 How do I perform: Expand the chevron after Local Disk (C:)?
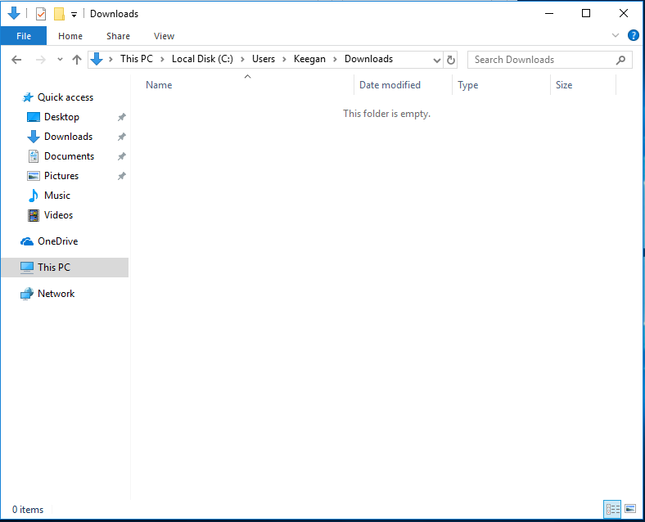(x=243, y=60)
